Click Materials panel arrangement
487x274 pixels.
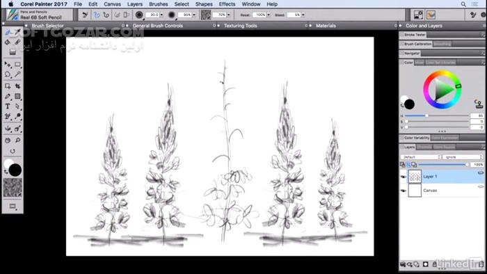pyautogui.click(x=326, y=26)
